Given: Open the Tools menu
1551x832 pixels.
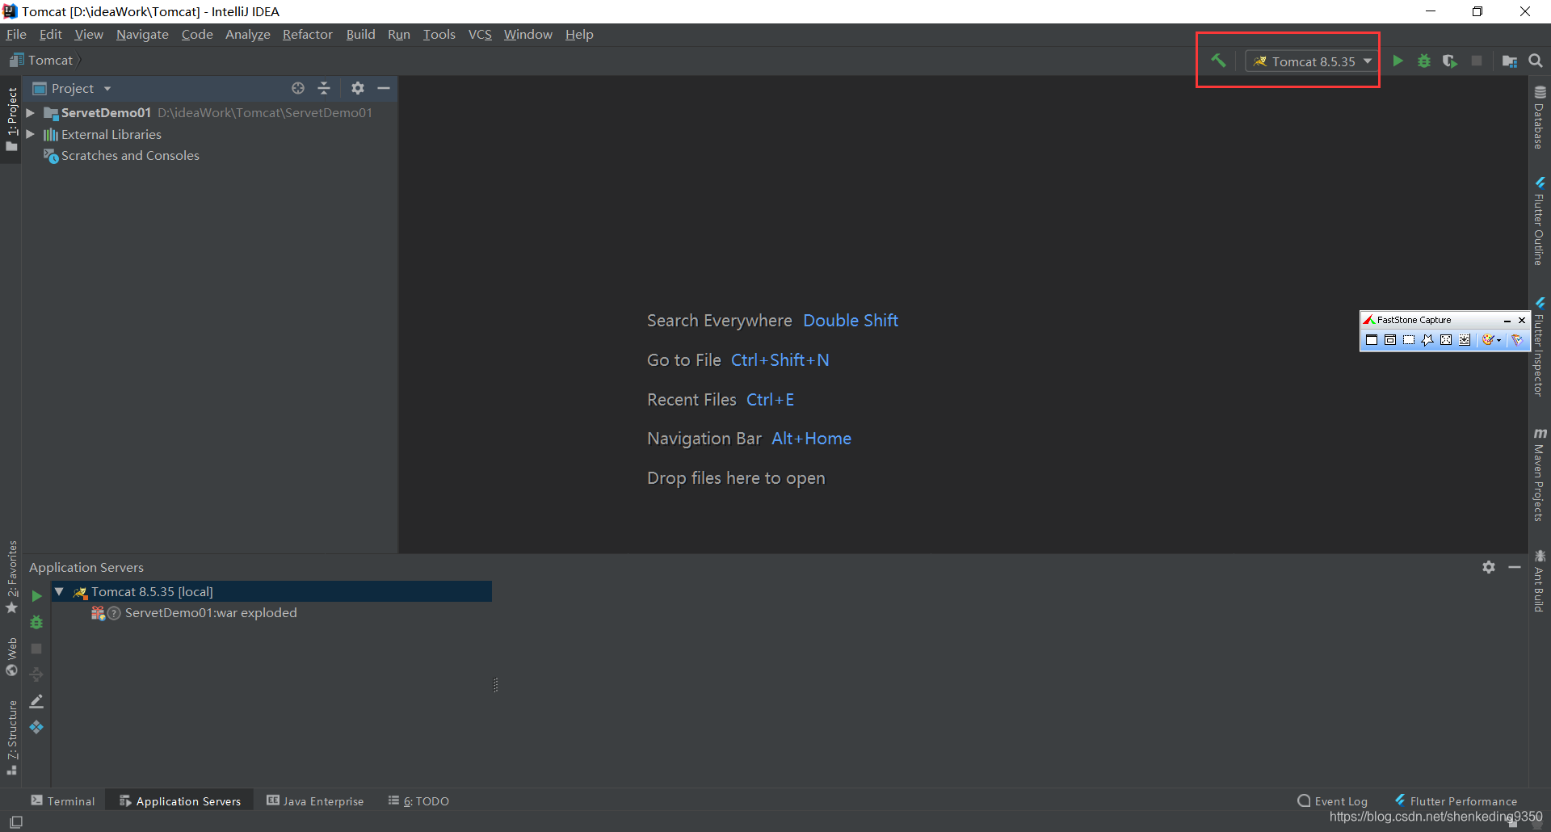Looking at the screenshot, I should [439, 34].
